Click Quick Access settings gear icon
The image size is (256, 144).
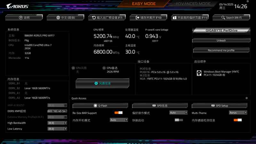click(246, 98)
